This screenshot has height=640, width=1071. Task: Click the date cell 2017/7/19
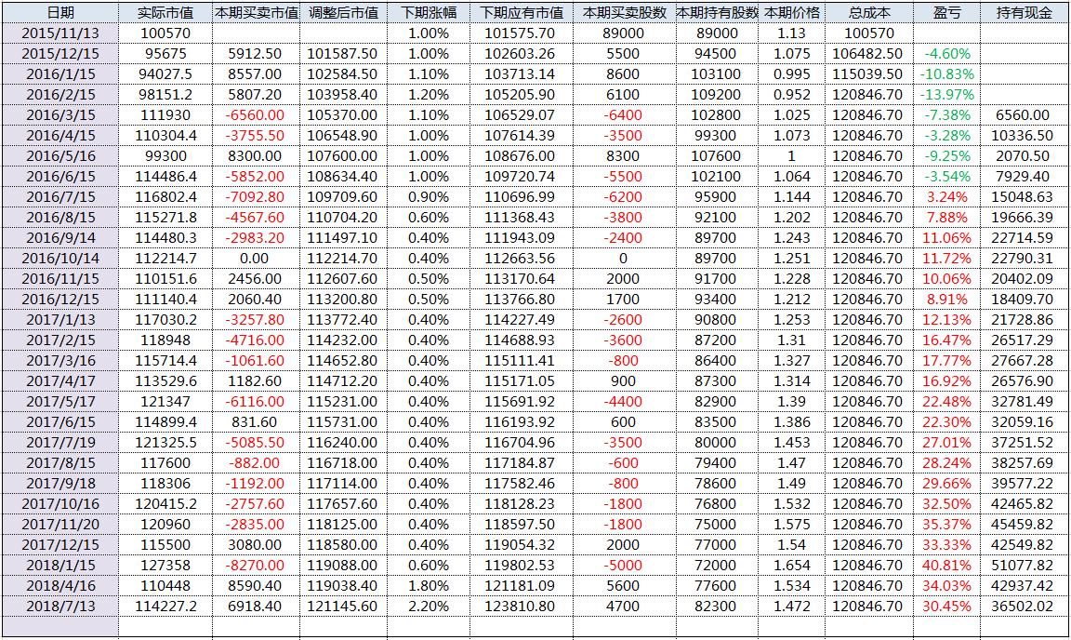(x=60, y=443)
